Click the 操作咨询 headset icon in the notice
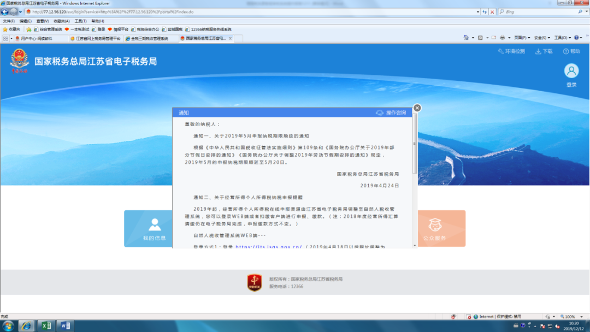 [379, 113]
